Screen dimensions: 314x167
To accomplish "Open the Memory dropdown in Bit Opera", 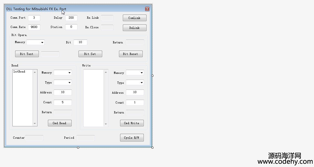I will pyautogui.click(x=36, y=42).
